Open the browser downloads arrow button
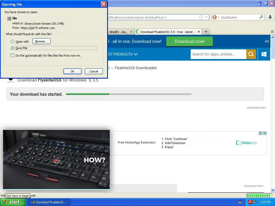Viewport: 275px width, 206px height. click(270, 17)
